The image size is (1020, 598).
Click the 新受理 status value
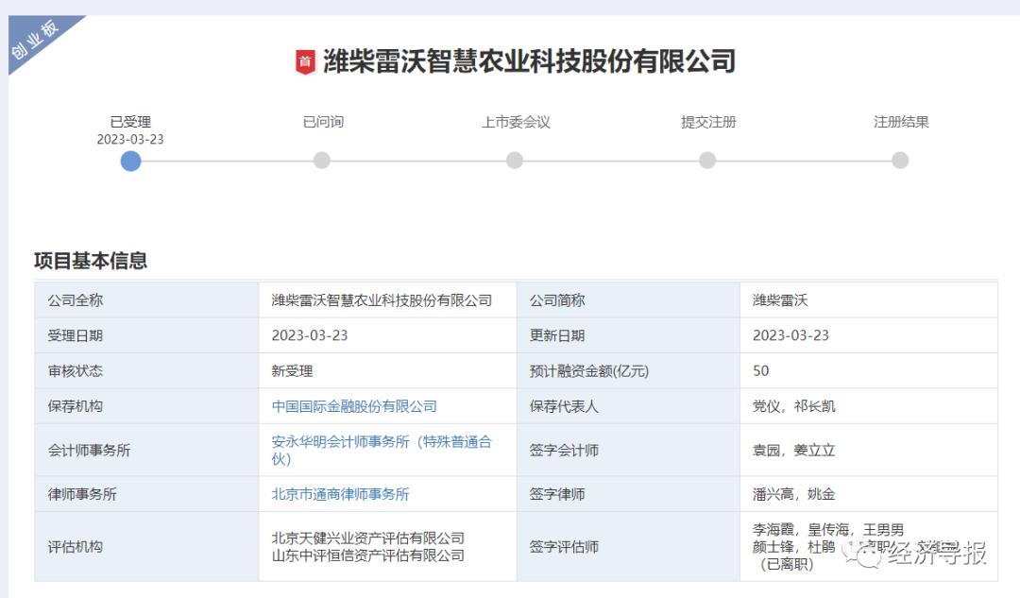tap(292, 371)
